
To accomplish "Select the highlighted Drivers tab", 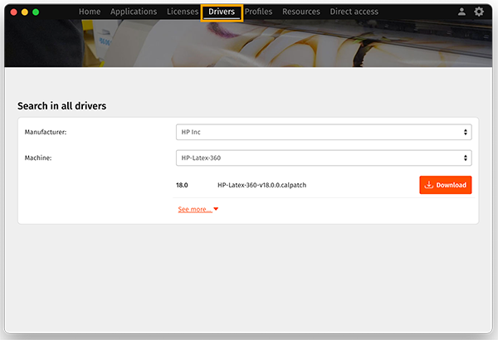I will (222, 12).
